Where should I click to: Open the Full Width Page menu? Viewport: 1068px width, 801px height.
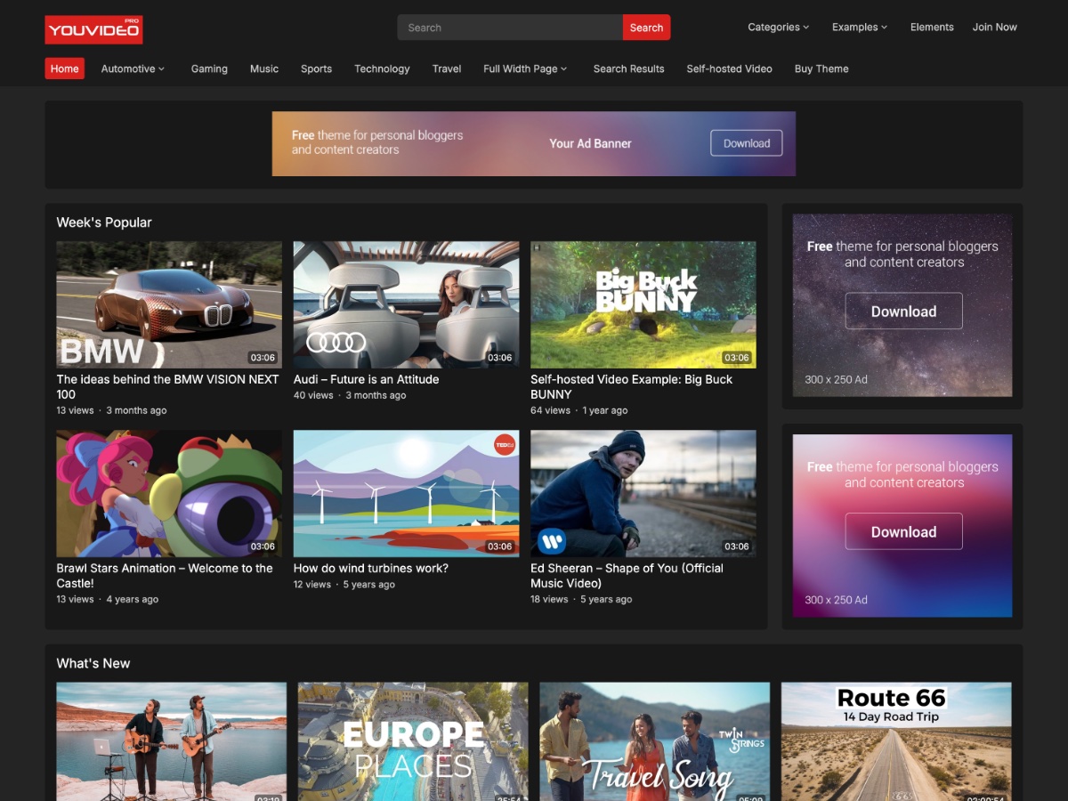pyautogui.click(x=525, y=69)
